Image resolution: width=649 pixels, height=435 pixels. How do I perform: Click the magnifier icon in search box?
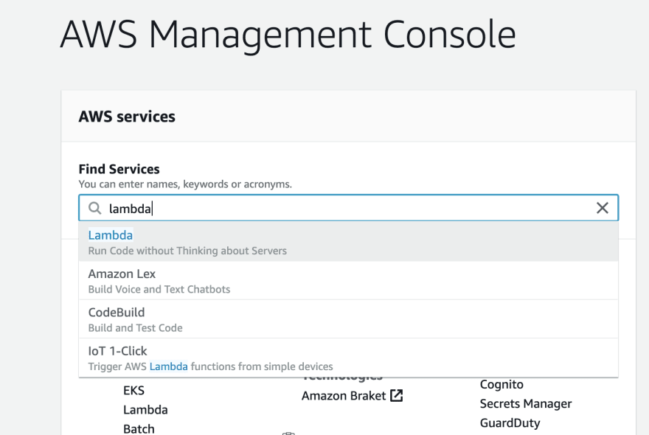(x=95, y=208)
